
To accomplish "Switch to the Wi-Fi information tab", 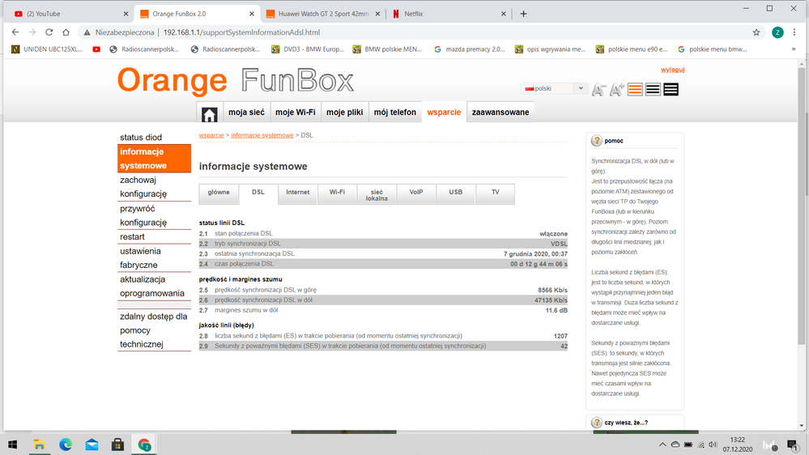I will pos(337,193).
